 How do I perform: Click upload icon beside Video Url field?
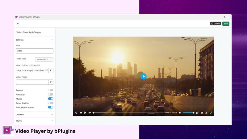coord(51,70)
